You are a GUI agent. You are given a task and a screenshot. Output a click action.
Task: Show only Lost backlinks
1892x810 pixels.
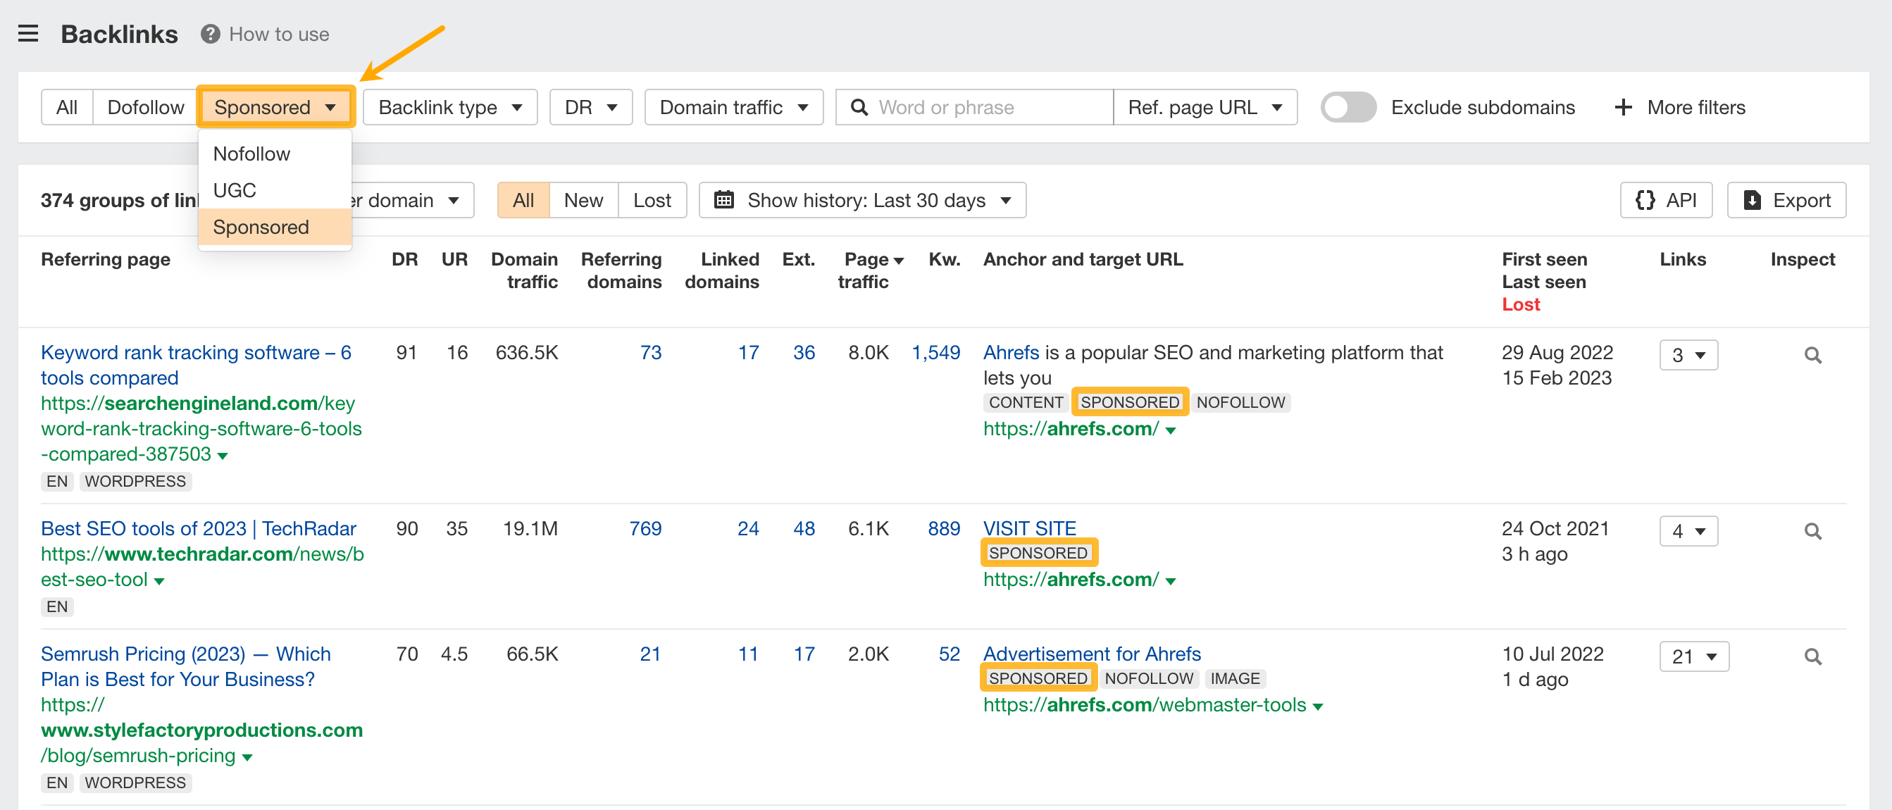[652, 200]
